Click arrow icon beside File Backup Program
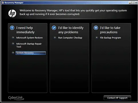The image size is (138, 103). point(97,38)
